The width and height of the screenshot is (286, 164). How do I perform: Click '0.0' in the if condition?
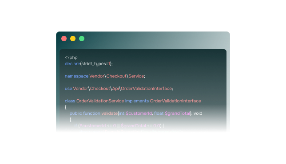[157, 125]
